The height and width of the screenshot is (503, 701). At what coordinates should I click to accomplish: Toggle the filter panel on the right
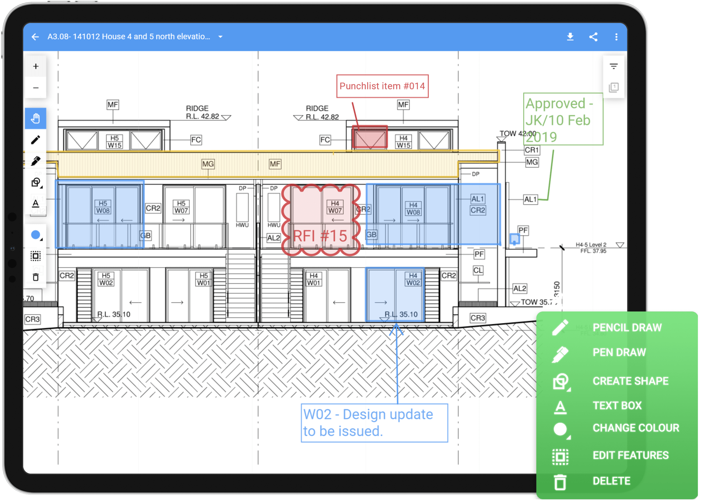point(613,66)
